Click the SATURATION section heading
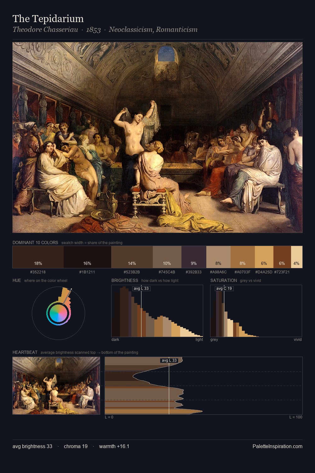The height and width of the screenshot is (473, 315). [x=224, y=280]
